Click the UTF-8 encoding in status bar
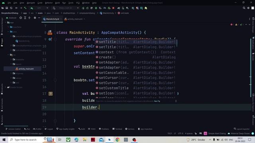This screenshot has width=255, height=143. pos(180,133)
